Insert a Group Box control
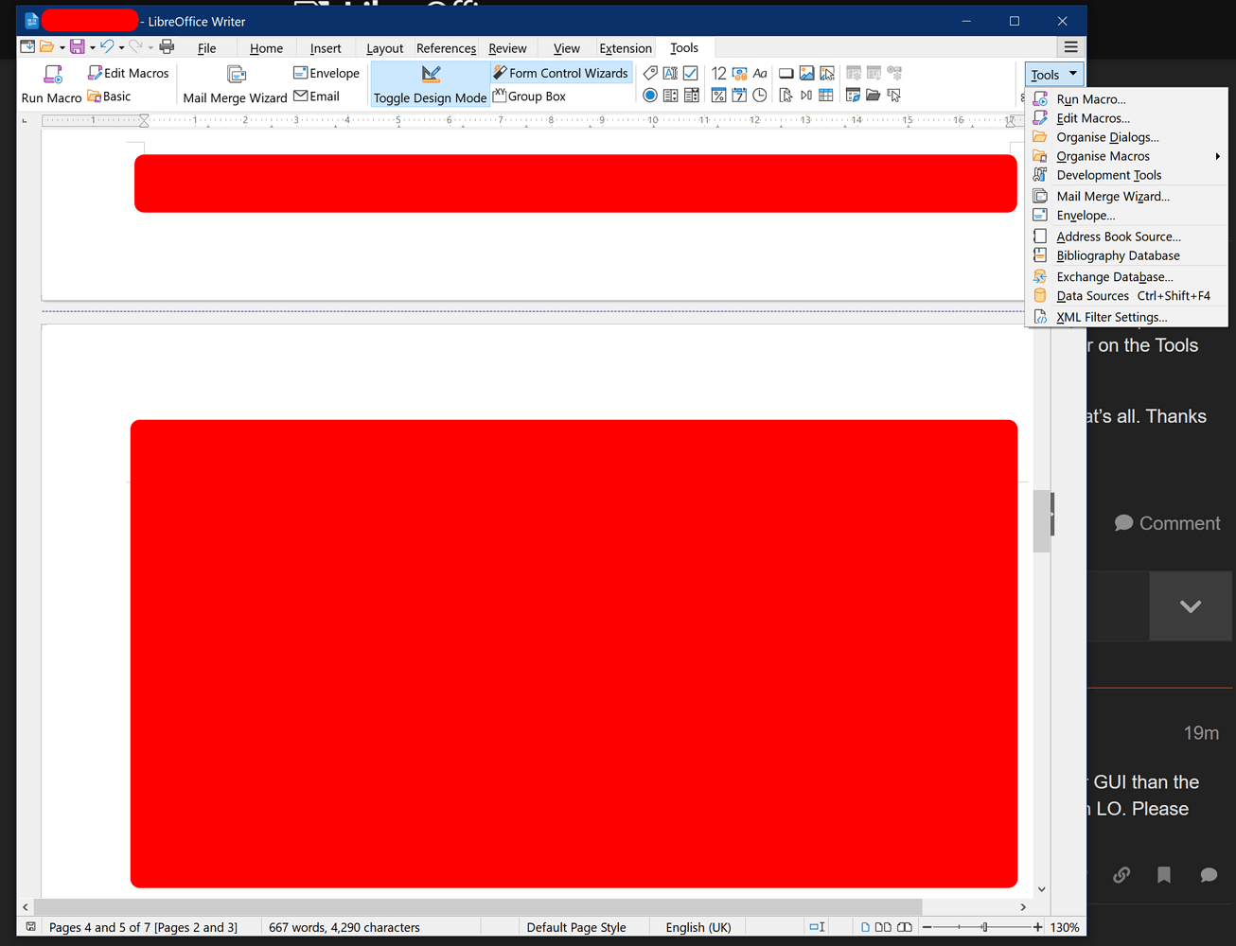Viewport: 1236px width, 946px height. 529,96
